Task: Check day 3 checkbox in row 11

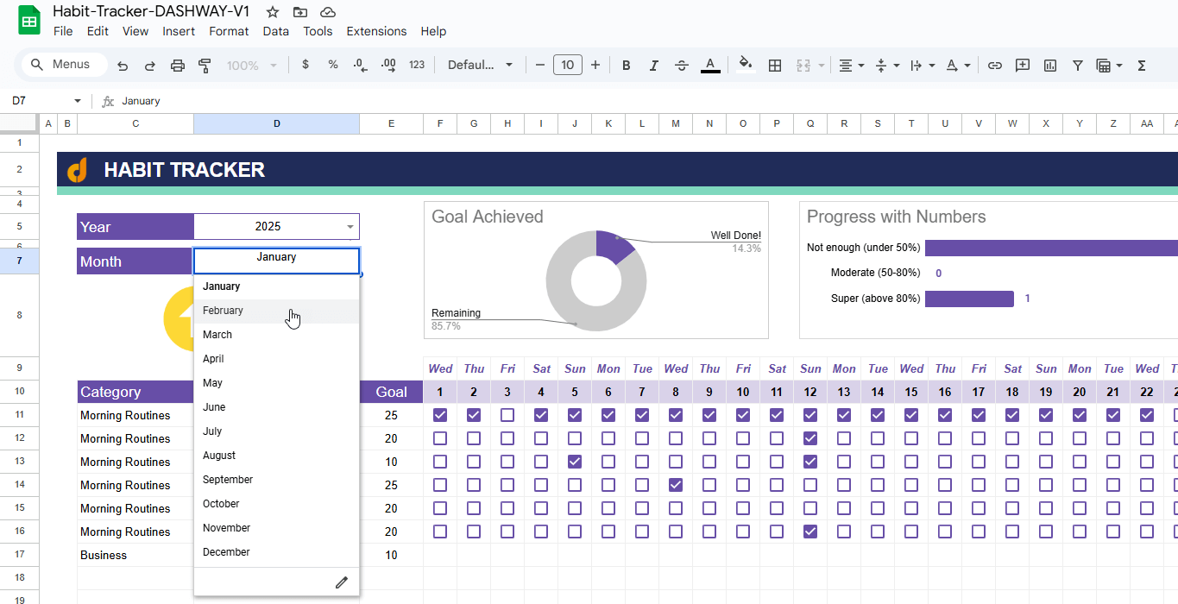Action: (507, 415)
